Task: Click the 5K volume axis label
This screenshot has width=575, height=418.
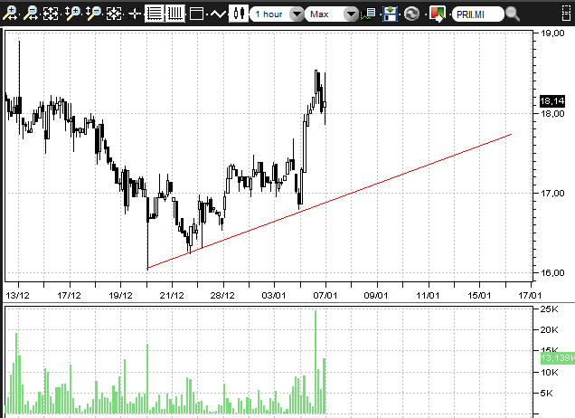Action: 546,393
